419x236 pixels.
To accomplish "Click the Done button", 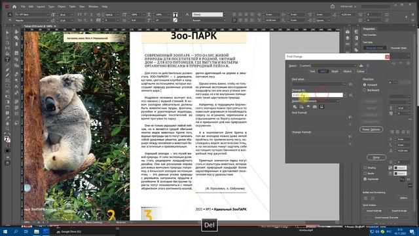I will tap(376, 157).
